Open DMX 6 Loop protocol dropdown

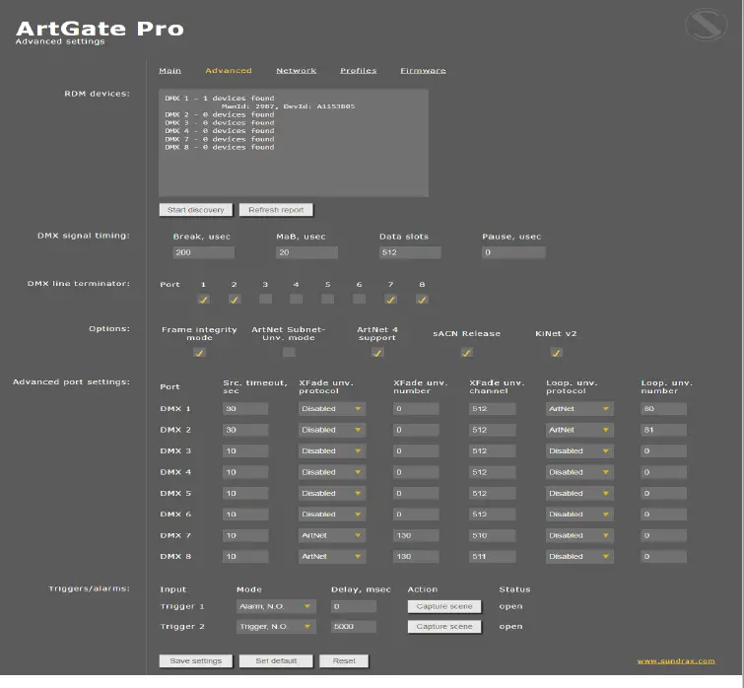(x=579, y=514)
